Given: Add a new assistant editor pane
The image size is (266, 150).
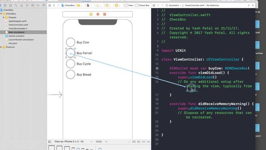Looking at the screenshot, I should coord(249,5).
